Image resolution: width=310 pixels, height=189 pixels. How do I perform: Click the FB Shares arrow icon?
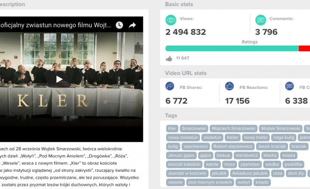(170, 86)
